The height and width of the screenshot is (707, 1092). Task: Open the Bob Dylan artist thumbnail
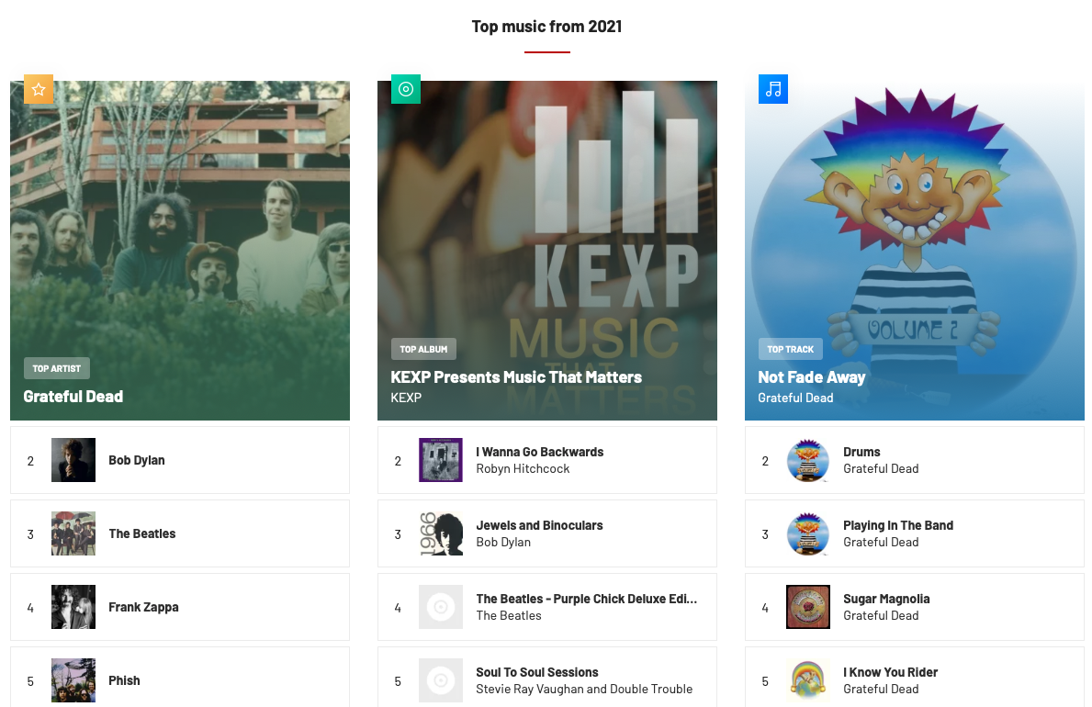(73, 460)
